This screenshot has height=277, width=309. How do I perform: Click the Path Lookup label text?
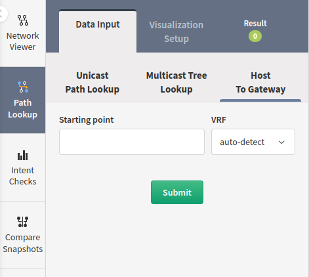[x=23, y=108]
